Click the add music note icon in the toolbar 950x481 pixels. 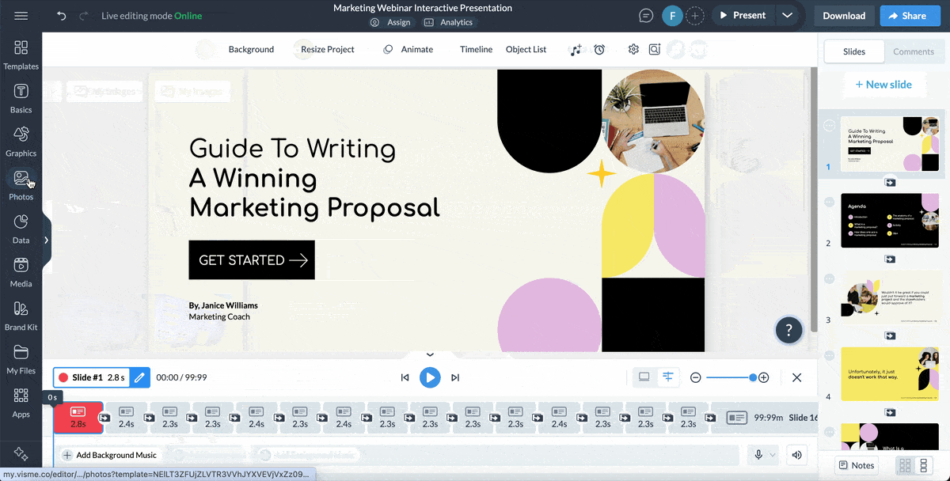tap(576, 49)
